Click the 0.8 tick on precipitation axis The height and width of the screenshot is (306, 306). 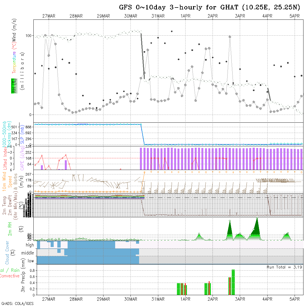point(31,270)
